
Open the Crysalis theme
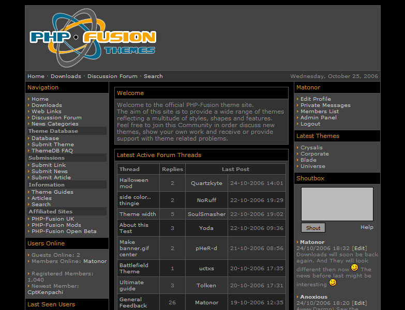pyautogui.click(x=311, y=148)
